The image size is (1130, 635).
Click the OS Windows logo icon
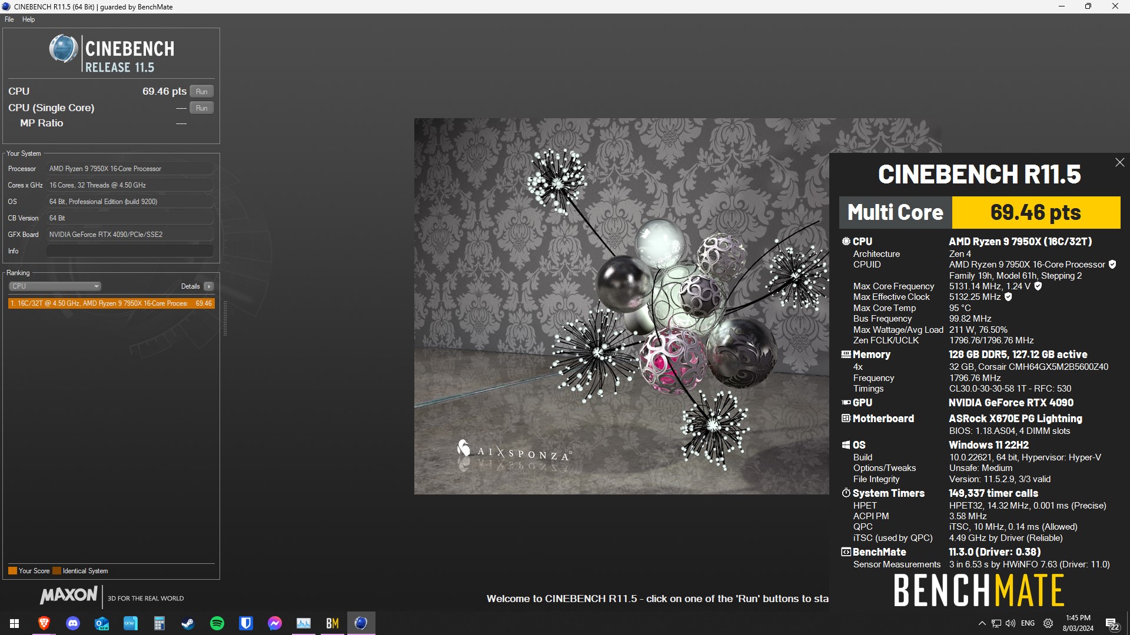click(x=846, y=445)
